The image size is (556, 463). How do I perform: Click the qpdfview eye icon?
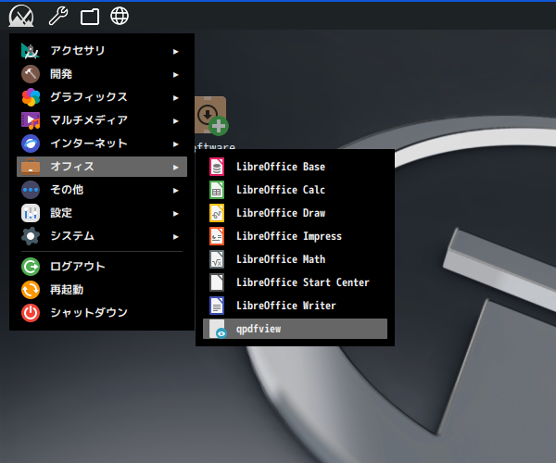[218, 330]
